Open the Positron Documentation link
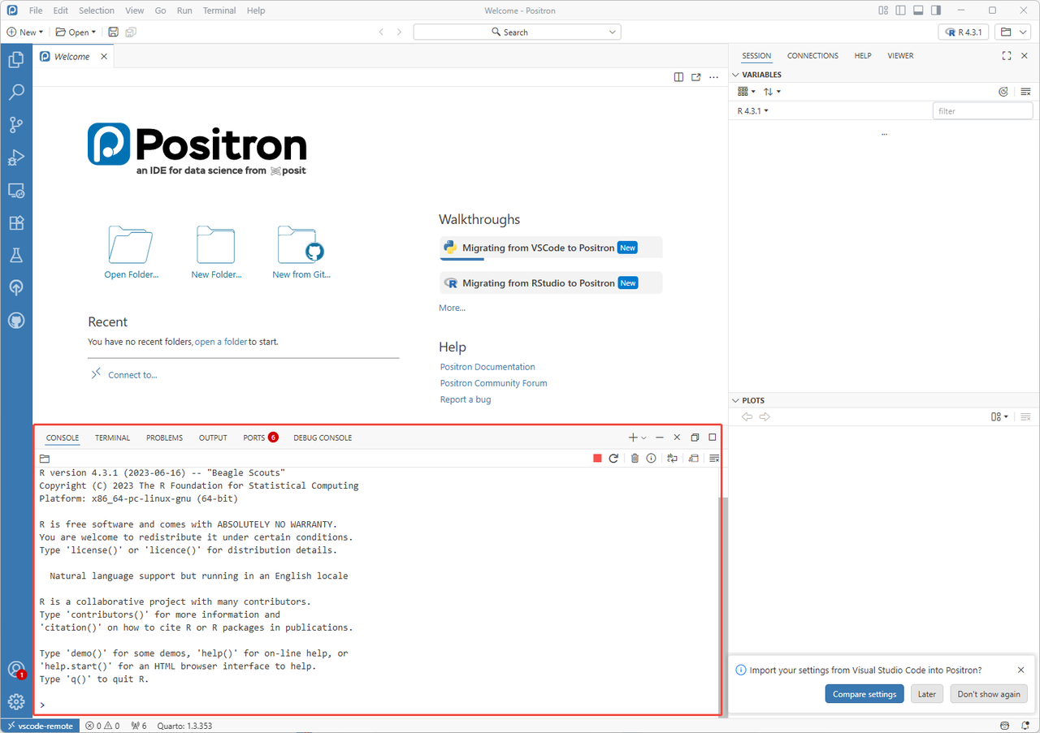1040x733 pixels. 487,367
